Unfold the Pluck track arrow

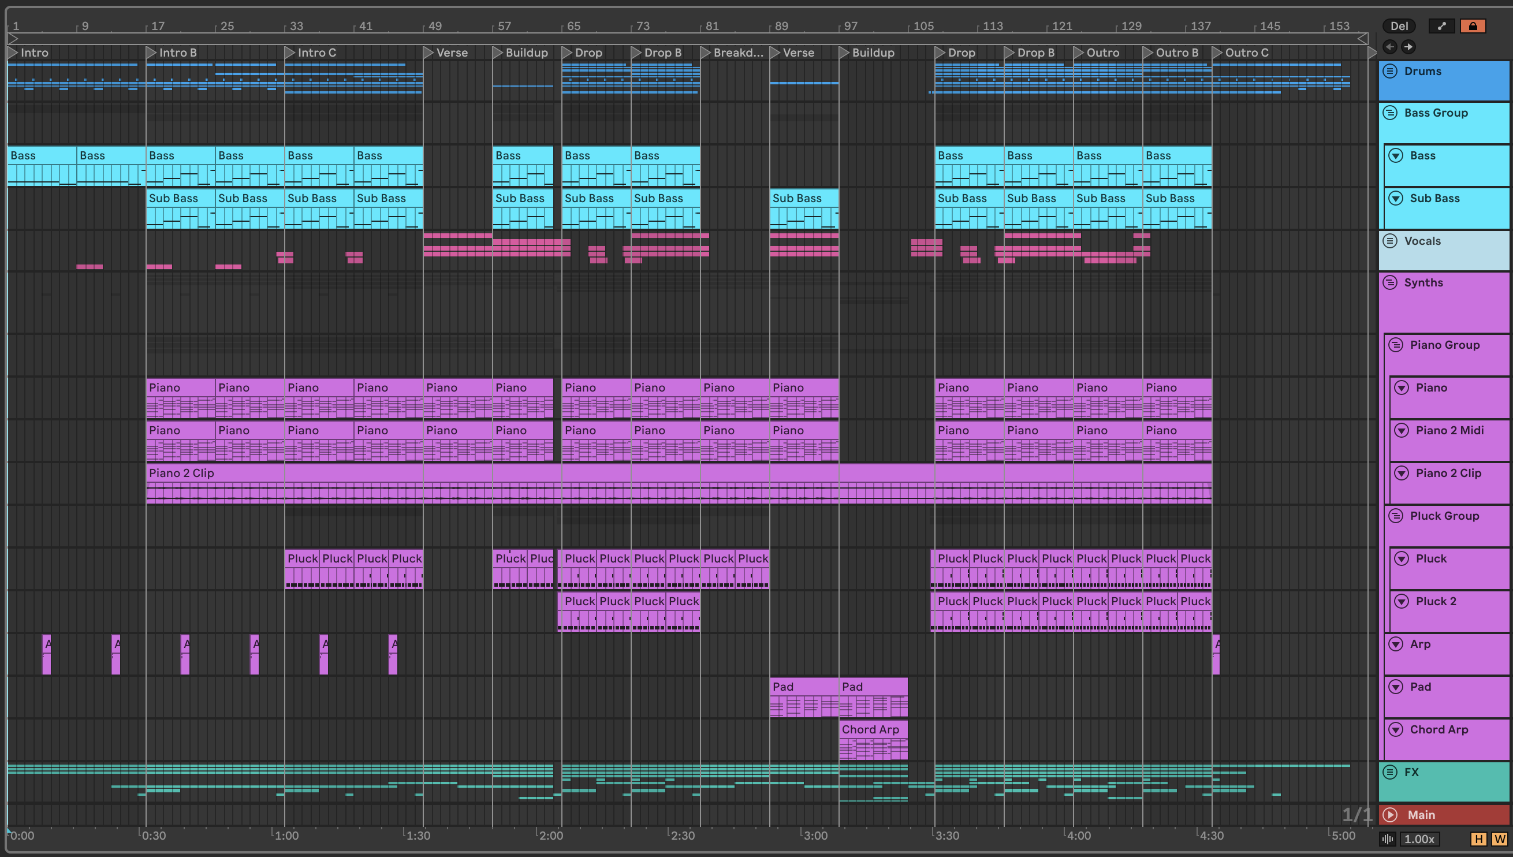point(1402,558)
